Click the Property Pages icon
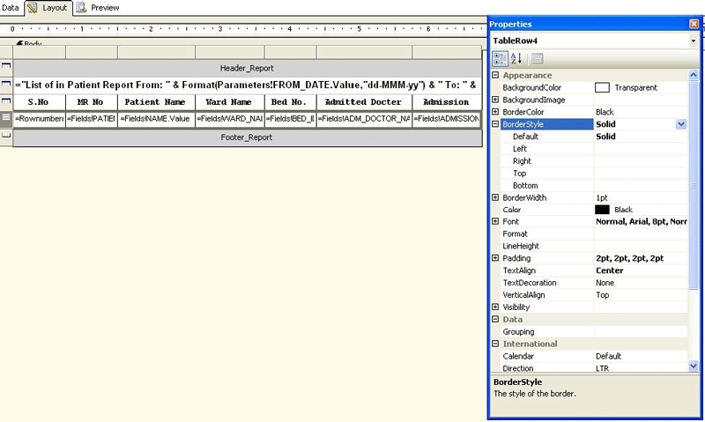 pos(537,58)
